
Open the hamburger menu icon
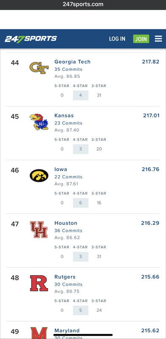158,39
